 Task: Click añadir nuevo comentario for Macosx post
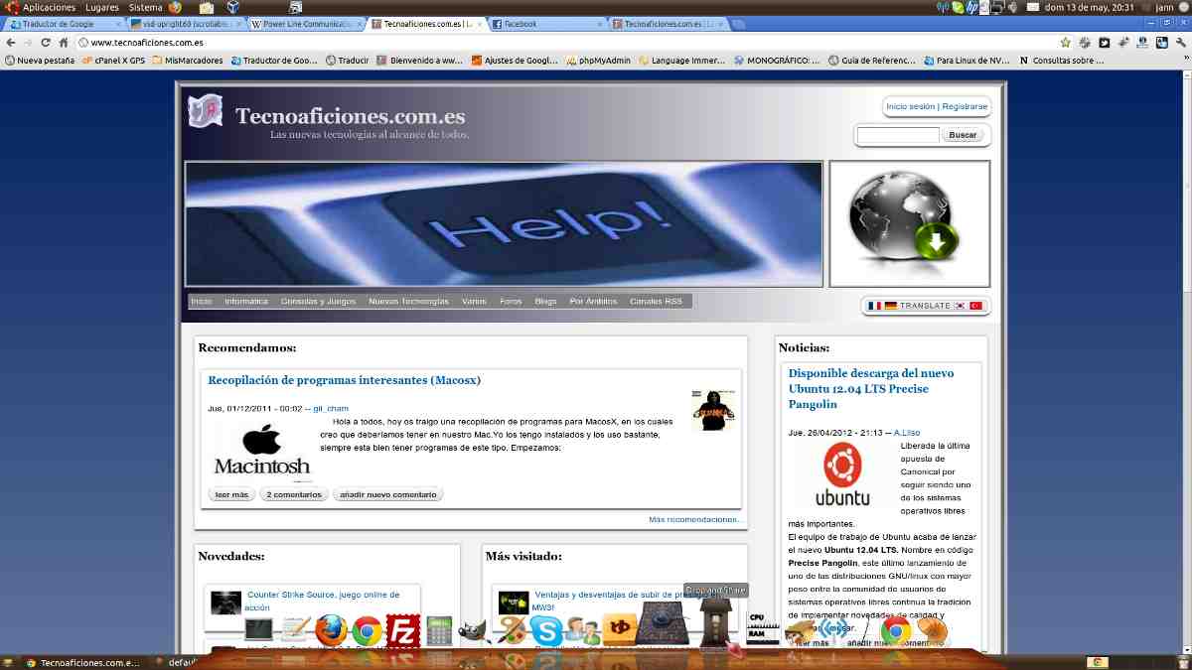coord(387,494)
